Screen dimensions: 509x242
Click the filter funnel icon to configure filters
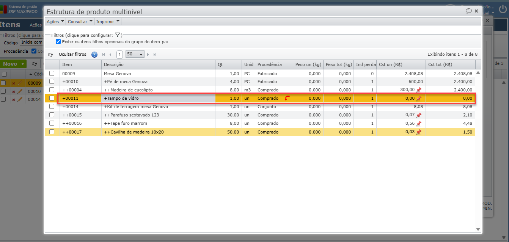click(x=118, y=35)
